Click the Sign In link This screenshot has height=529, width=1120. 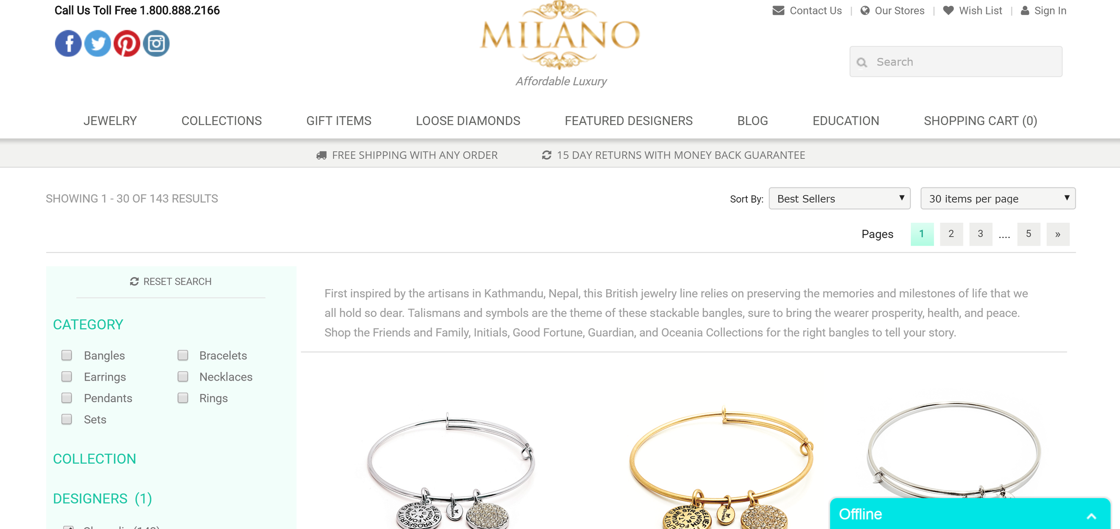(x=1050, y=11)
